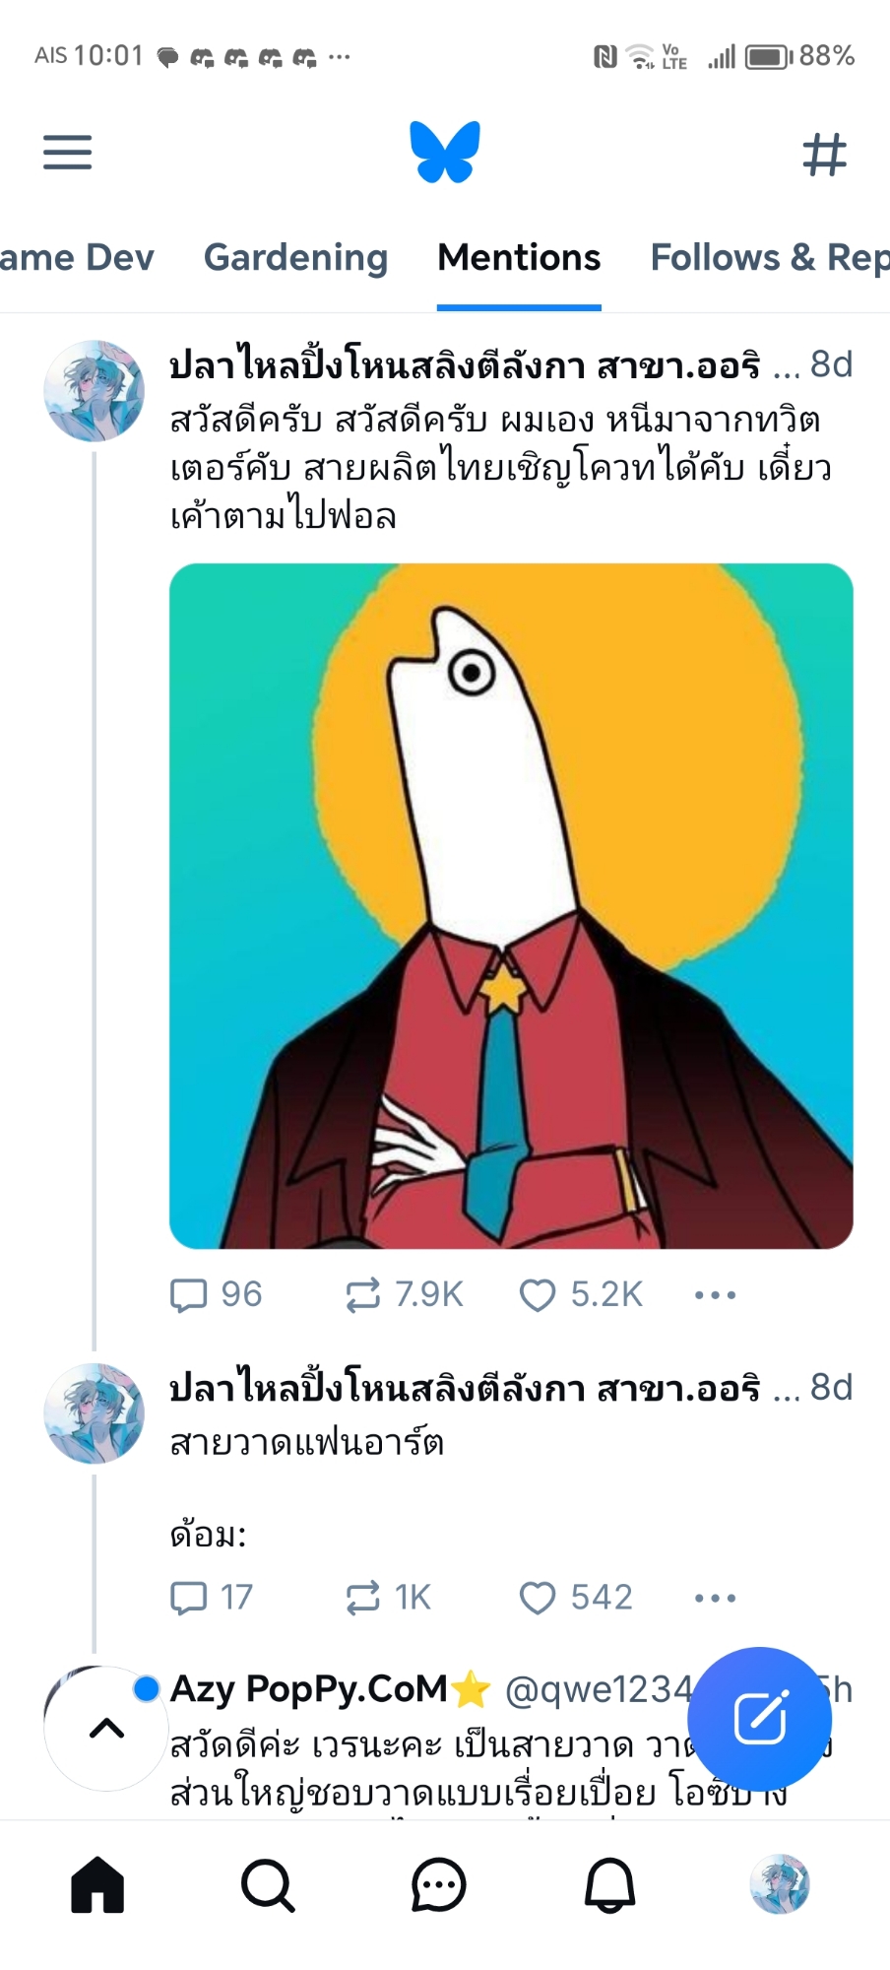Open the feeds hashtag icon
Viewport: 890px width, 1970px height.
[x=824, y=155]
